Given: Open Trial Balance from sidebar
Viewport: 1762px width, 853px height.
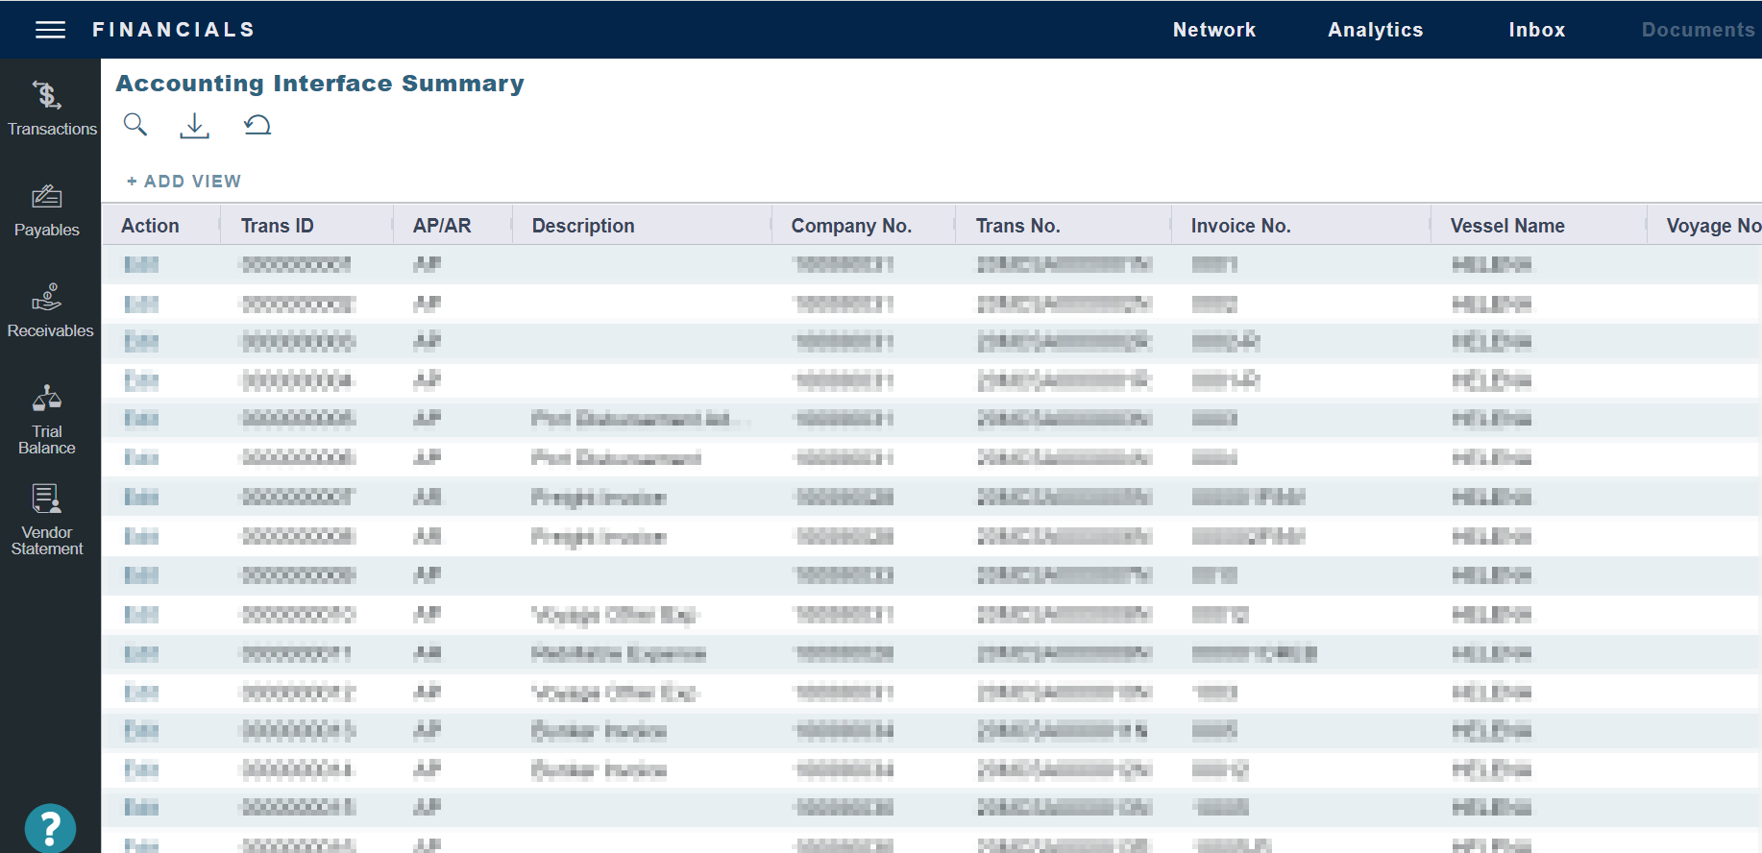Looking at the screenshot, I should (x=47, y=419).
